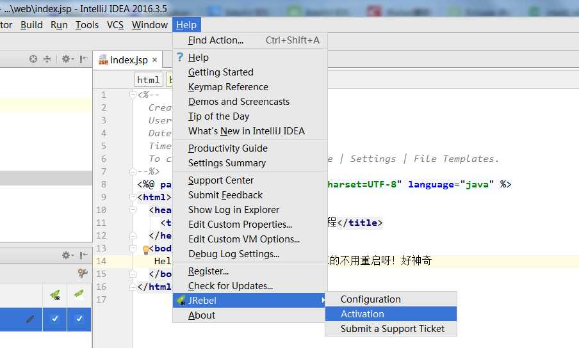
Task: Click line number 8 in gutter
Action: point(104,184)
